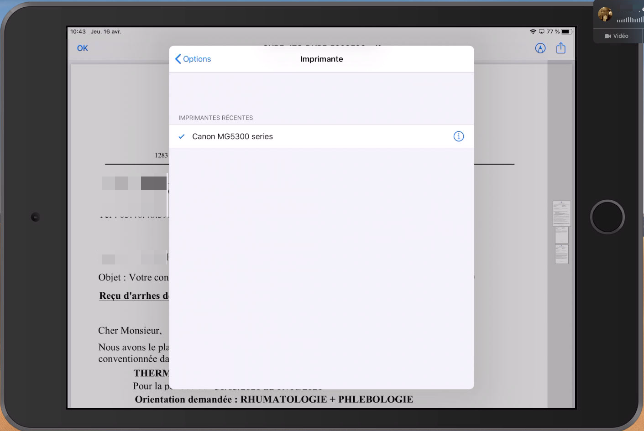Click the Imprimante panel title
This screenshot has height=431, width=644.
click(x=321, y=59)
